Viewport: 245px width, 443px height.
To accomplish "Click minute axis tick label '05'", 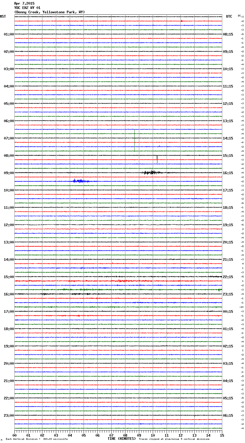I will (84, 435).
